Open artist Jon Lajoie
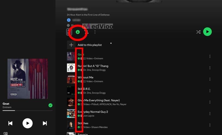The width and height of the screenshot is (222, 135). coord(89,116)
